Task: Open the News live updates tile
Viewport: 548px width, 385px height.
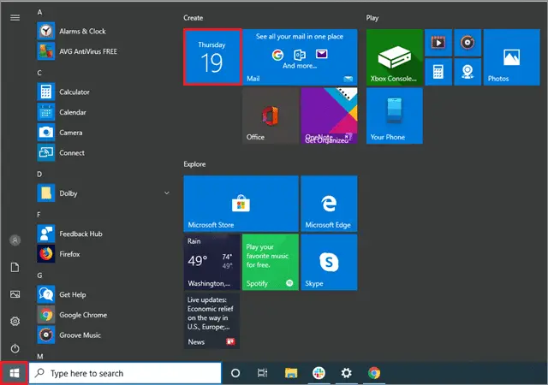Action: pyautogui.click(x=212, y=321)
